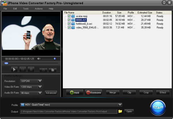Screen dimensions: 173x119
Task: Uncheck the video_5568_EMILIE checkbox
Action: click(69, 28)
